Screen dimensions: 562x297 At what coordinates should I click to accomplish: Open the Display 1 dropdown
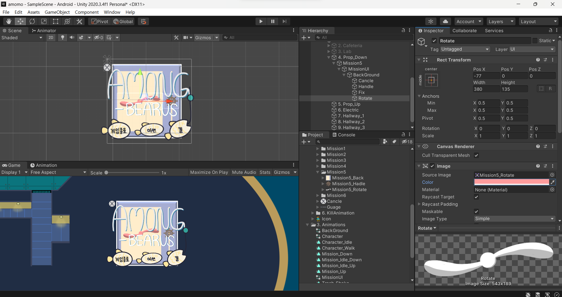[14, 172]
